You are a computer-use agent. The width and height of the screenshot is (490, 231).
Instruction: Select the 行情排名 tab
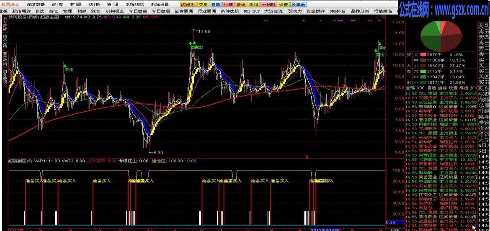pos(383,11)
